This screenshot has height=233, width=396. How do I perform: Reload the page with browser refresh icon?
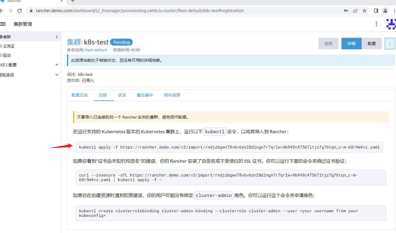[x=20, y=11]
